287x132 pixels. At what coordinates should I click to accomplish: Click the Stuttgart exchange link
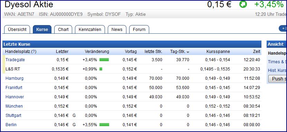click(x=13, y=115)
